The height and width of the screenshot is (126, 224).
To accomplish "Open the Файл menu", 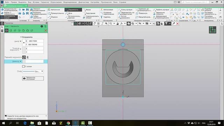I will click(x=7, y=2).
